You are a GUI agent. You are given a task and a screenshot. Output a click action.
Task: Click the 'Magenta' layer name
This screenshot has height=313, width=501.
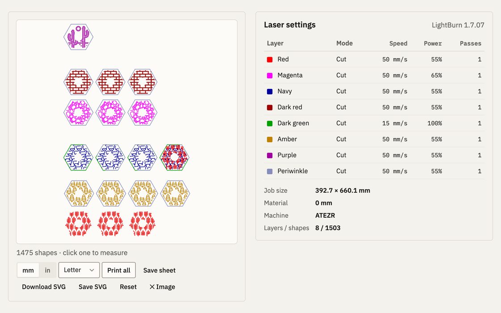[290, 75]
